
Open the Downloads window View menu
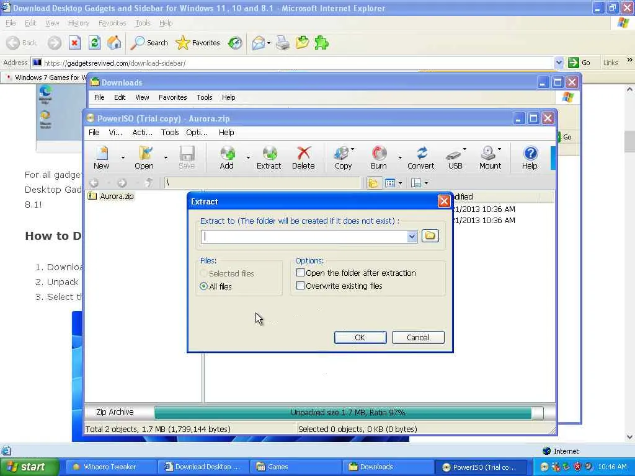pyautogui.click(x=142, y=97)
